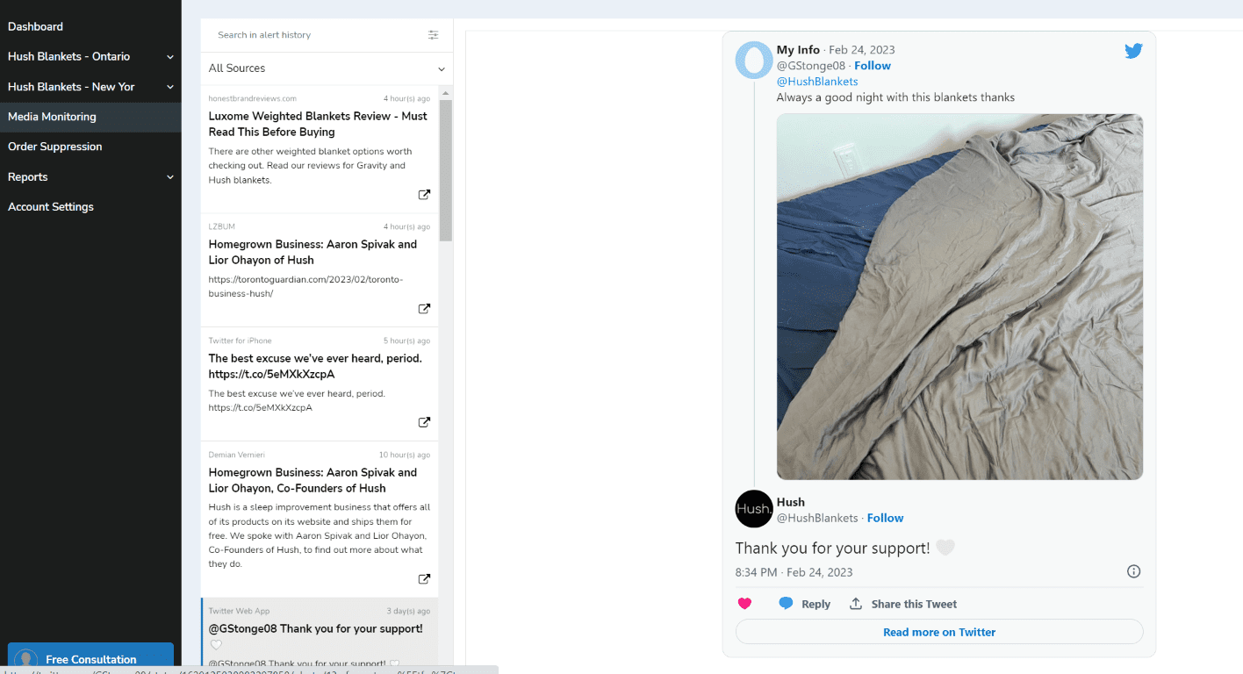
Task: Click Read more on Twitter button
Action: click(938, 632)
